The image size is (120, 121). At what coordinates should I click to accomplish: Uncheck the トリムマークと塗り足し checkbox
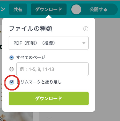[12, 82]
